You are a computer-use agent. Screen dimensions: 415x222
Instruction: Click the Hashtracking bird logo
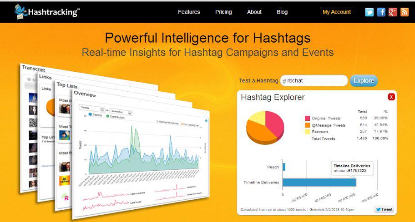coord(20,11)
